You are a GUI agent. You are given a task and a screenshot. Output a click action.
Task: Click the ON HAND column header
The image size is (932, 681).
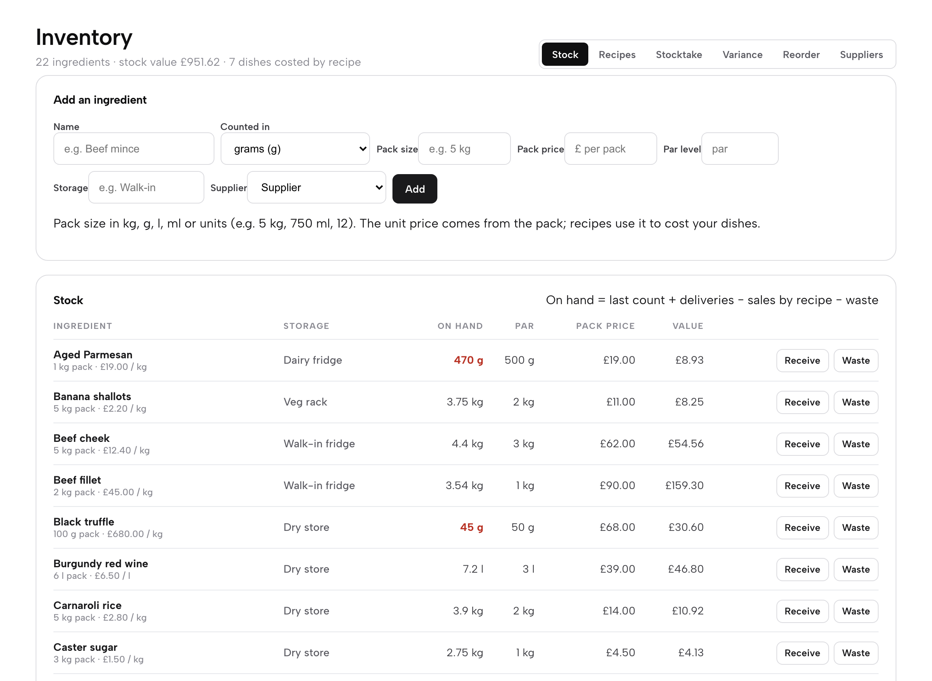coord(460,326)
